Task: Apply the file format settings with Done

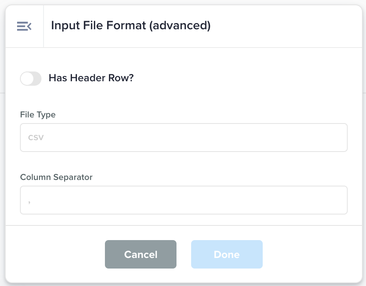Action: [227, 254]
